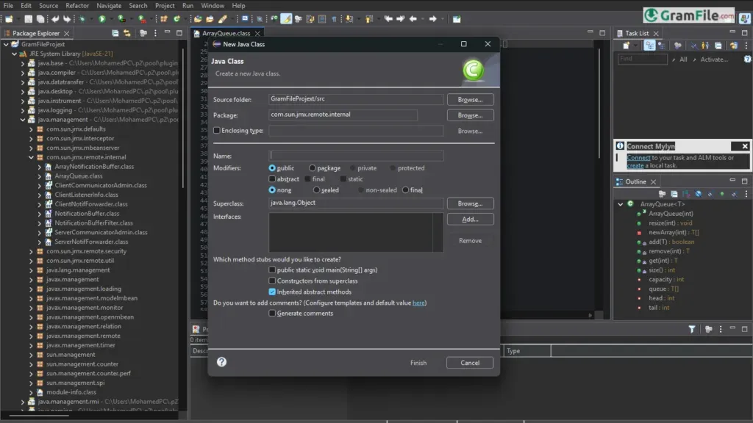Click the Run External Tools icon
This screenshot has height=423, width=753.
point(142,19)
